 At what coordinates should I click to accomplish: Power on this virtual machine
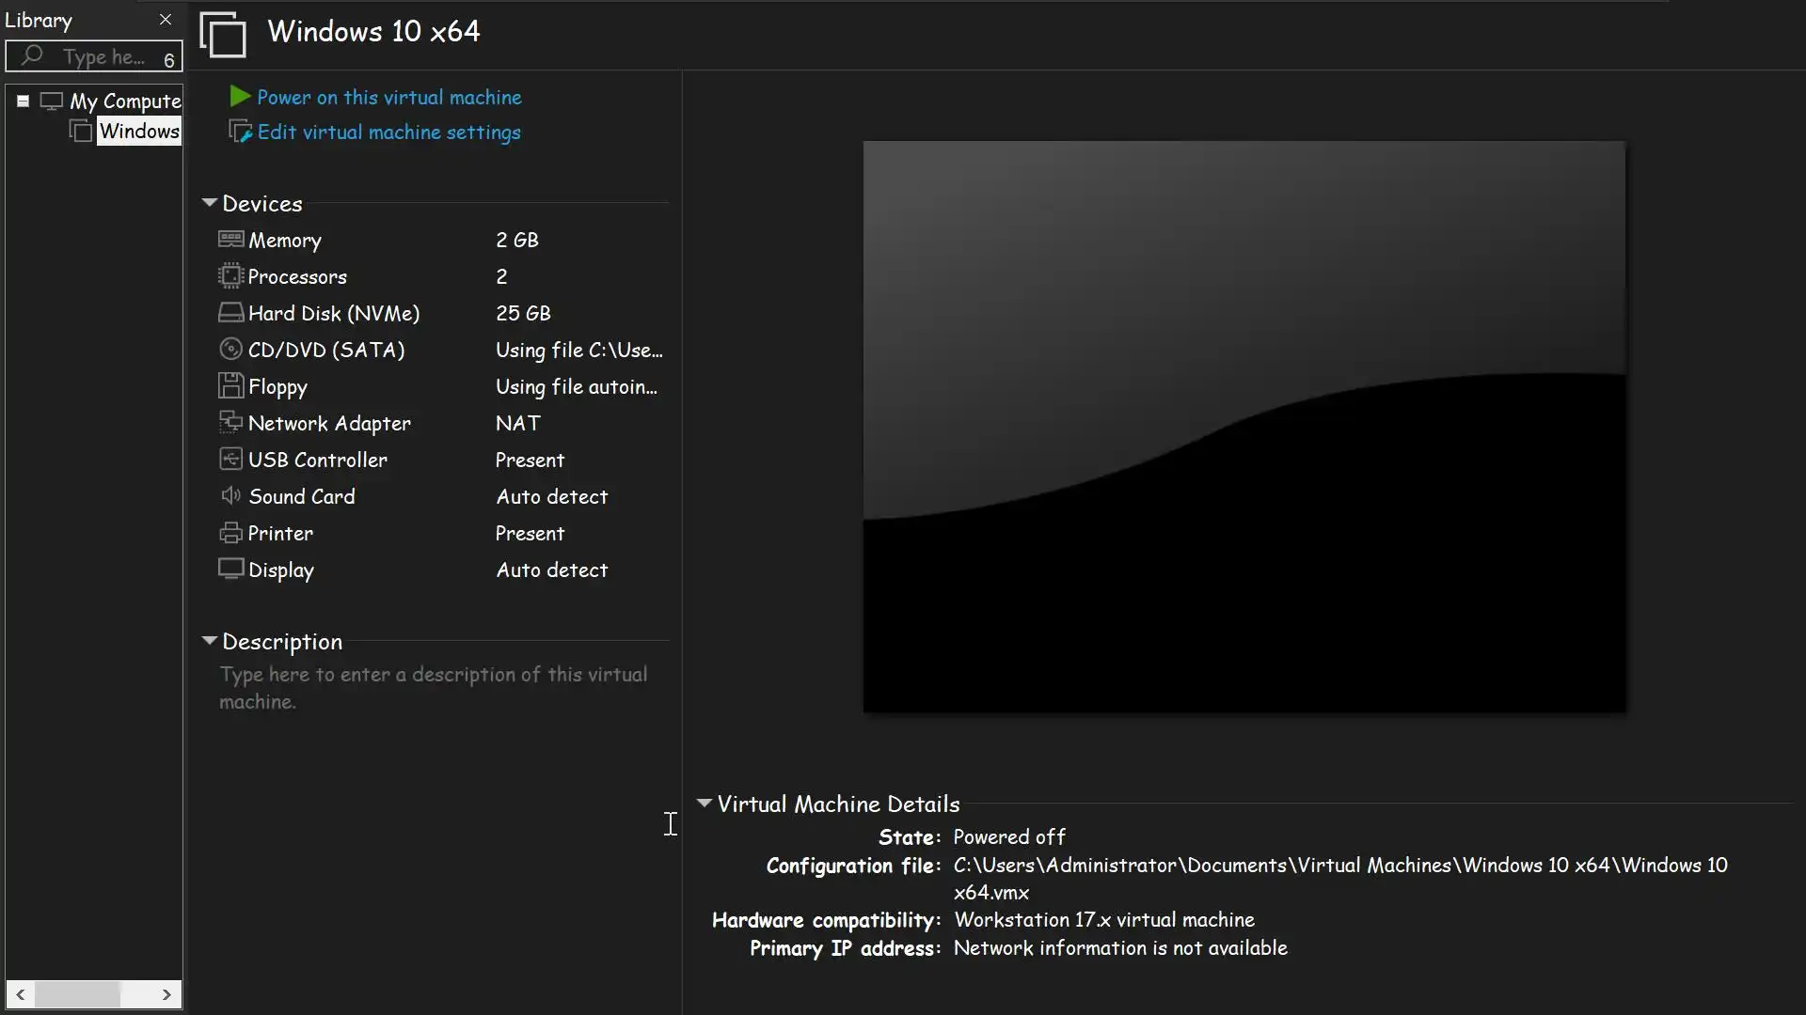[388, 98]
